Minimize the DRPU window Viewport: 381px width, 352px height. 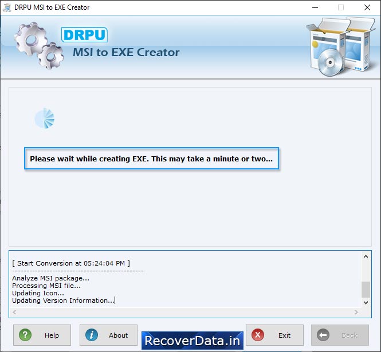click(315, 7)
